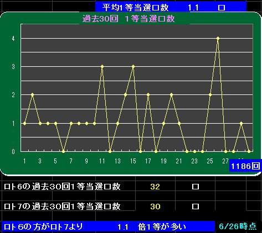Click the data marker at draw 17 with value 2
262x233 pixels.
coord(148,94)
